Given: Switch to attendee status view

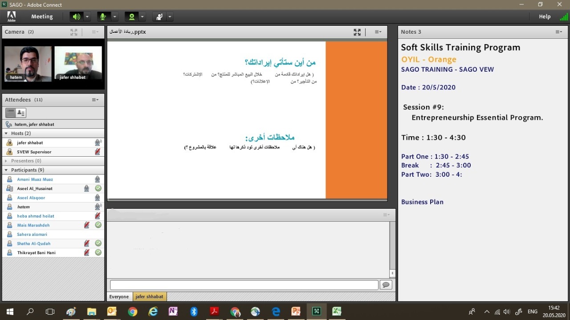Looking at the screenshot, I should [x=21, y=113].
